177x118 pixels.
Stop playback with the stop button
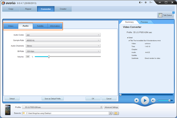(x=136, y=100)
